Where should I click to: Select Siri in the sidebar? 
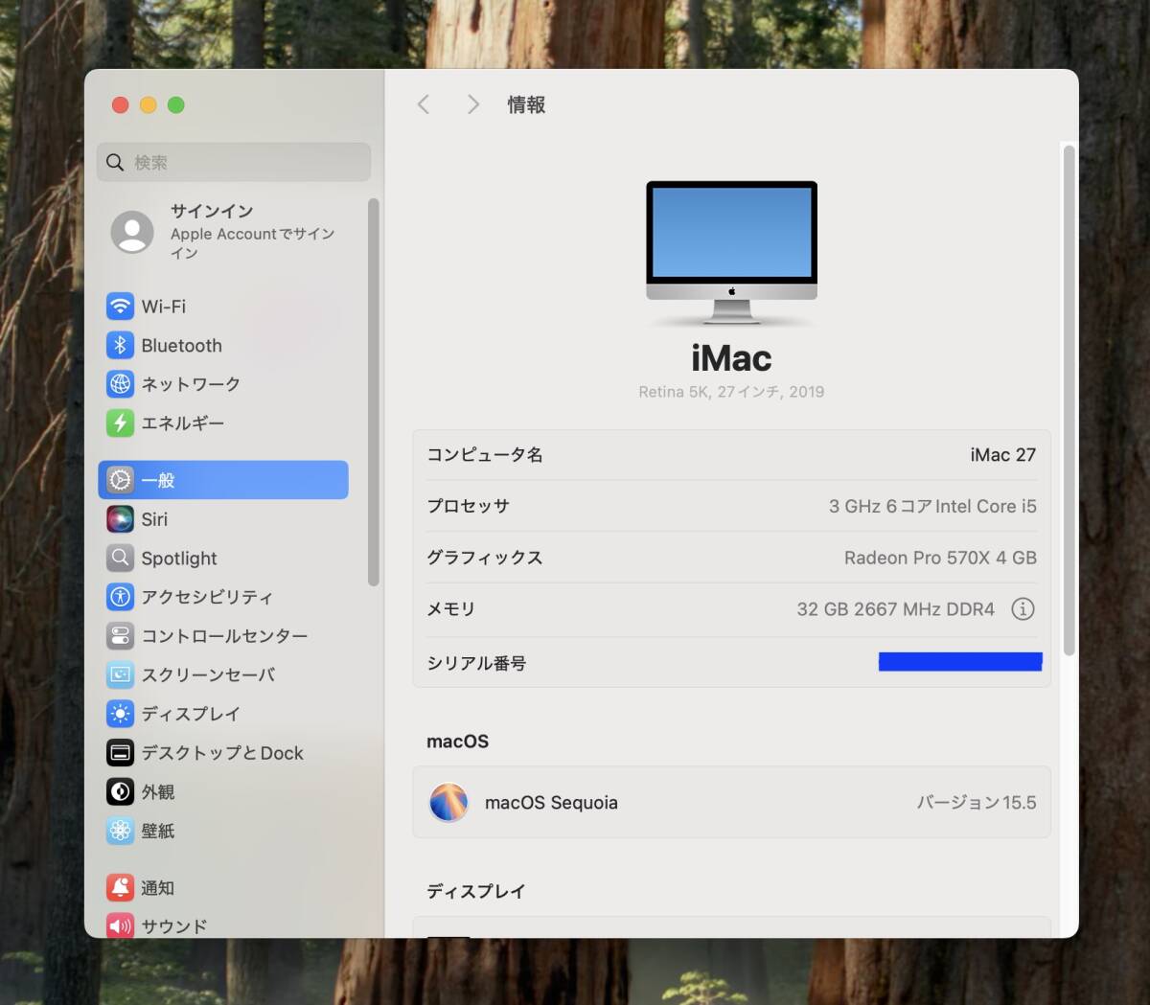[223, 519]
